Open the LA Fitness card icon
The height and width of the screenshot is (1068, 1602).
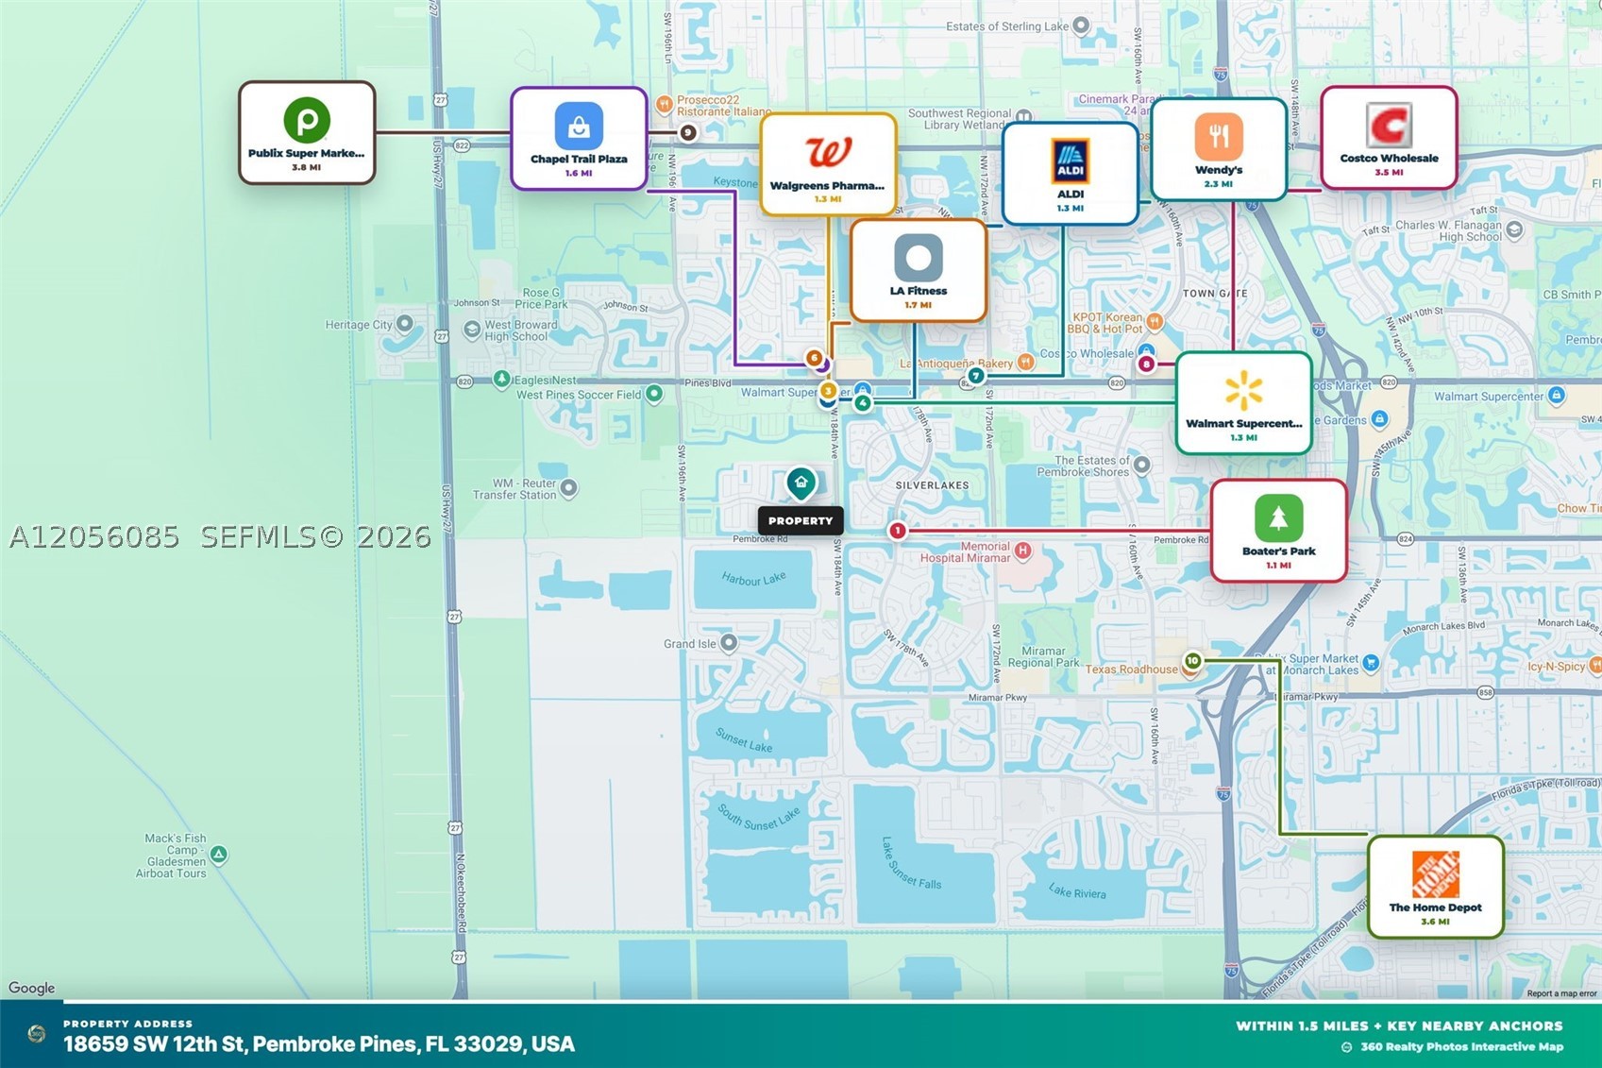[919, 257]
